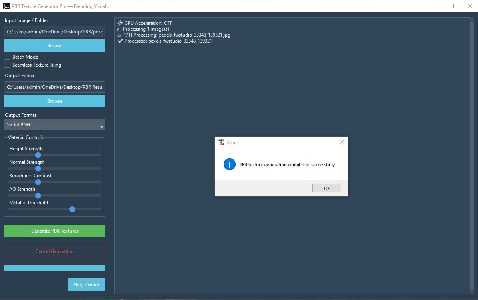Click the folder icon beside Processing 1 image(s)
478x300 pixels.
(119, 30)
